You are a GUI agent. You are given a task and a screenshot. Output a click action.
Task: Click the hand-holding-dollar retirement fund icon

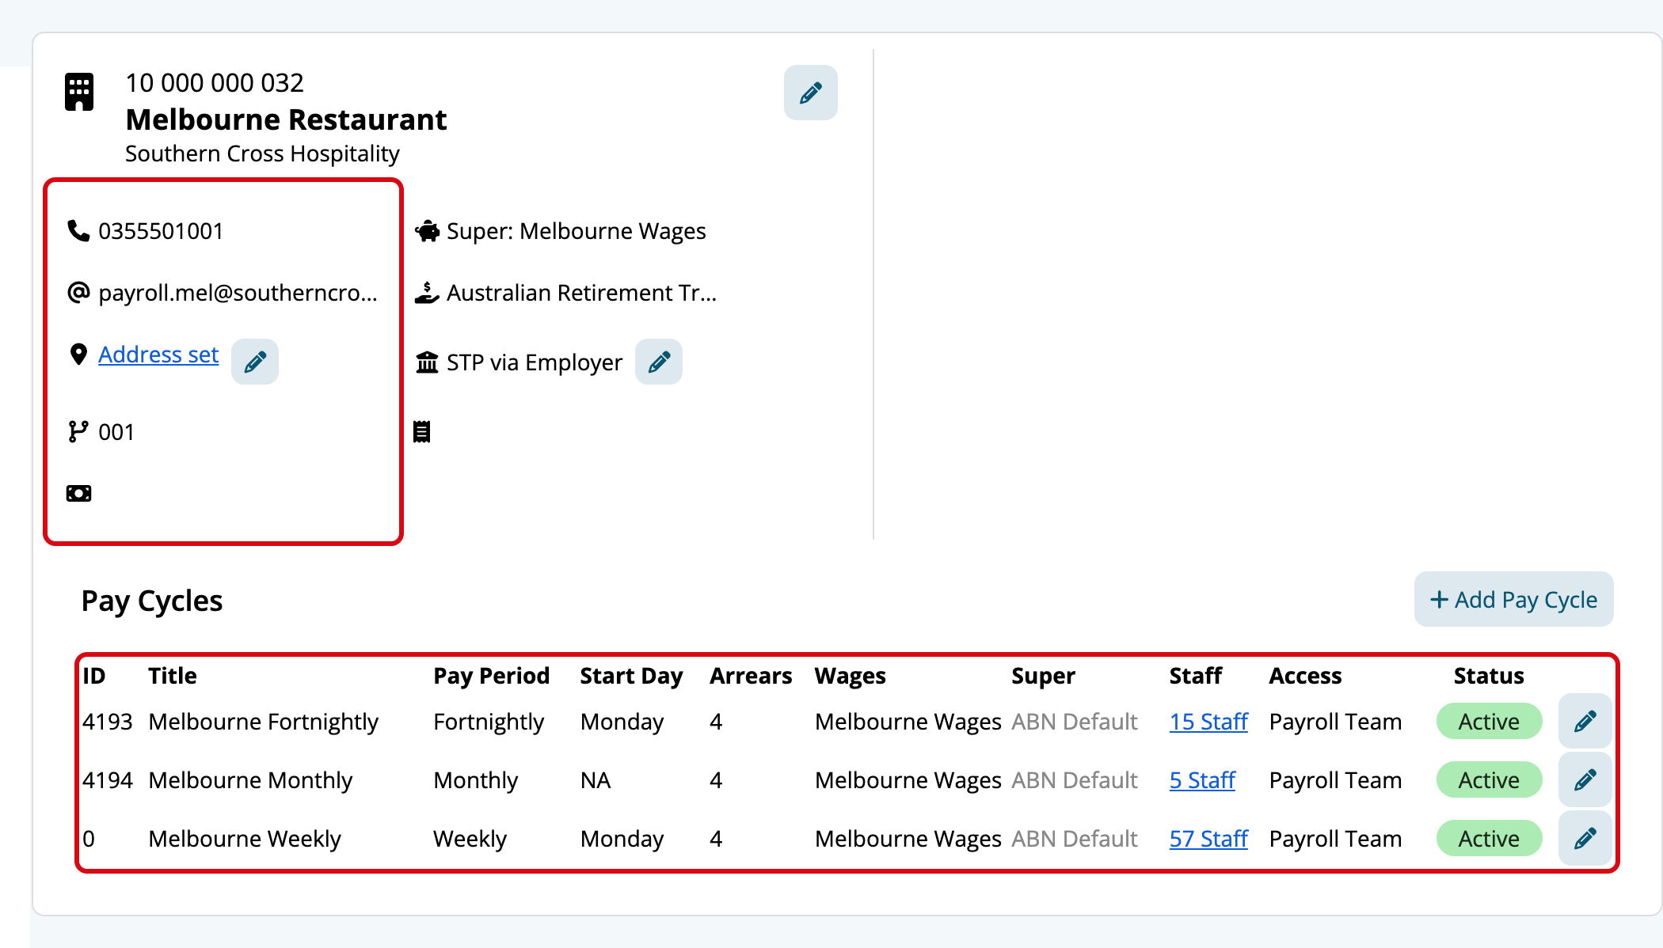(x=427, y=292)
